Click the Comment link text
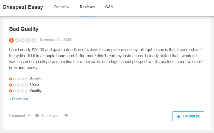The image size is (214, 133). click(x=17, y=116)
